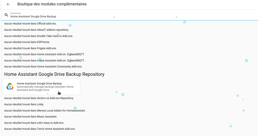This screenshot has width=258, height=136.
Task: Go back using the arrow icon
Action: 8,4
